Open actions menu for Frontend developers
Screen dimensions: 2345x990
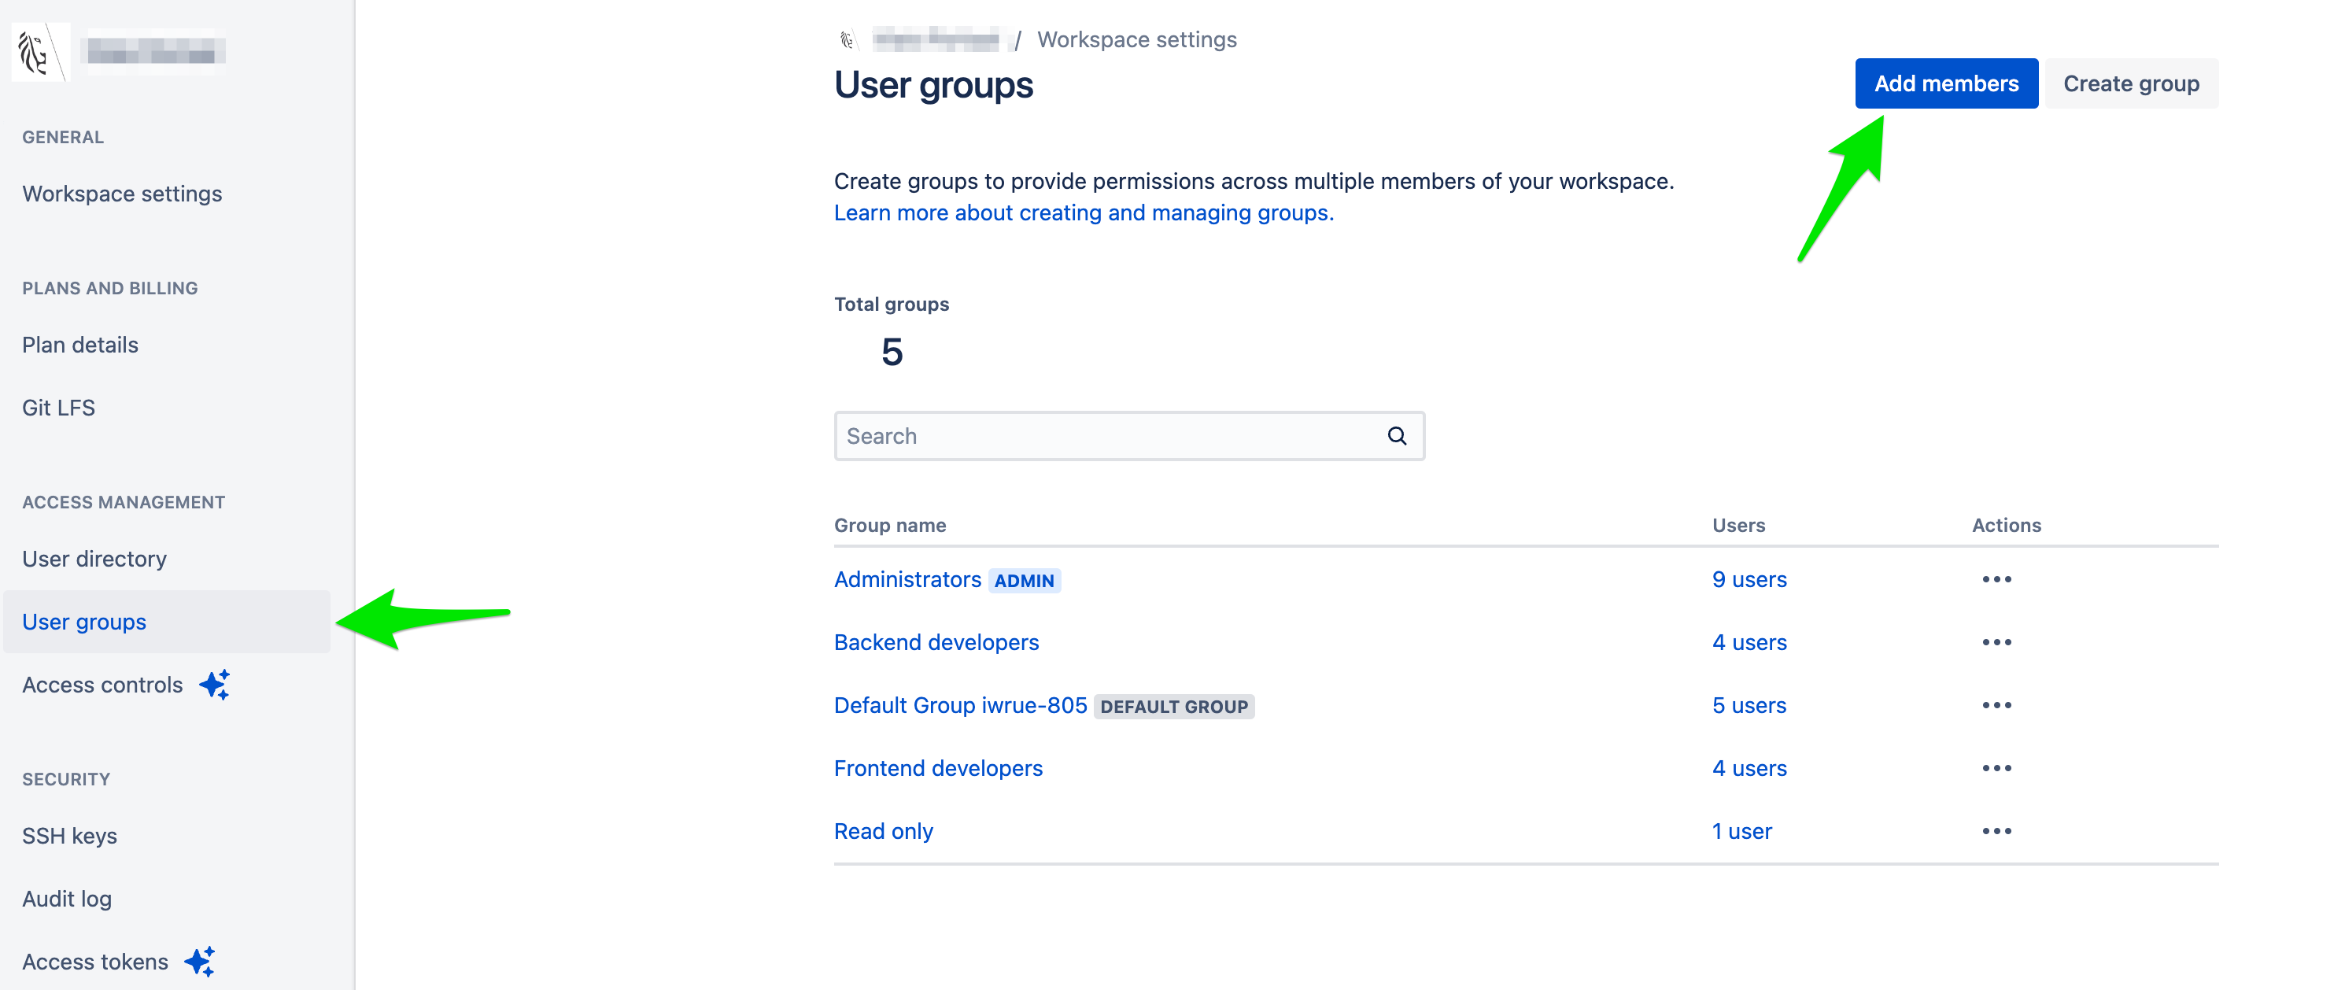coord(1996,768)
